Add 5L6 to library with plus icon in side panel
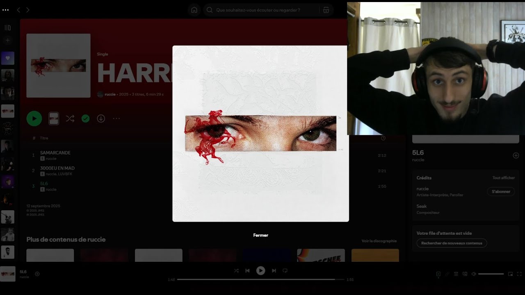Viewport: 525px width, 295px height. 516,155
